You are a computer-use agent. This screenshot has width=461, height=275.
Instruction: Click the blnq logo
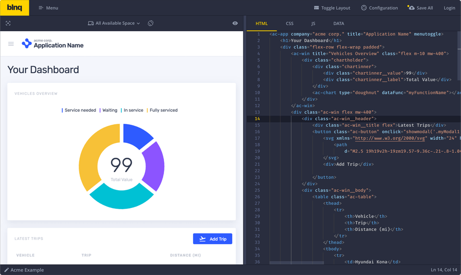click(14, 8)
